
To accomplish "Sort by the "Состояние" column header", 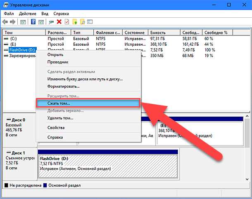I will 135,33.
